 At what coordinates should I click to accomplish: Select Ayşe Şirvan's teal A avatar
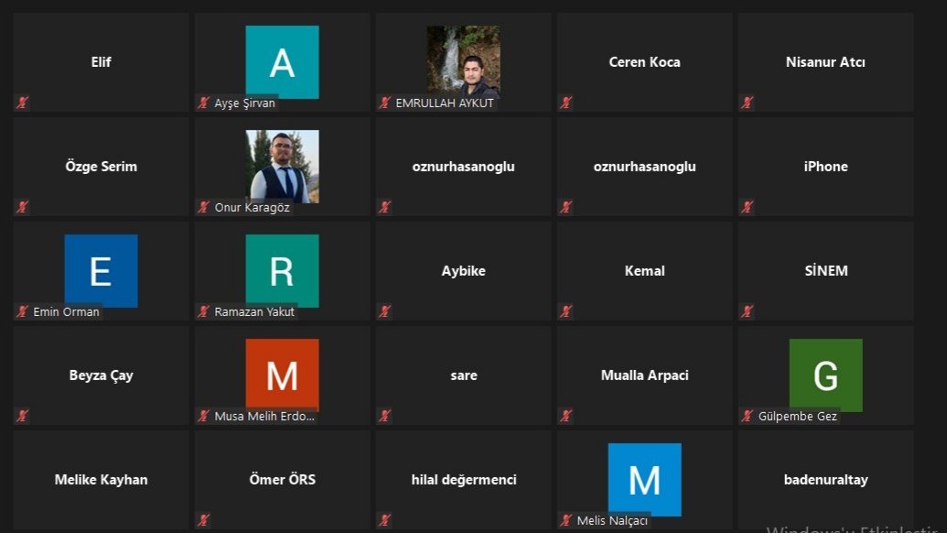coord(282,61)
